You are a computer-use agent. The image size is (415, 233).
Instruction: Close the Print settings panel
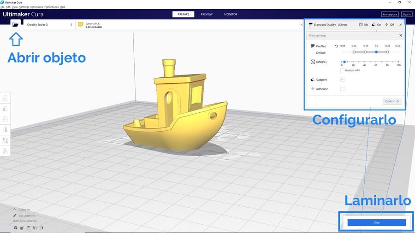pos(401,35)
